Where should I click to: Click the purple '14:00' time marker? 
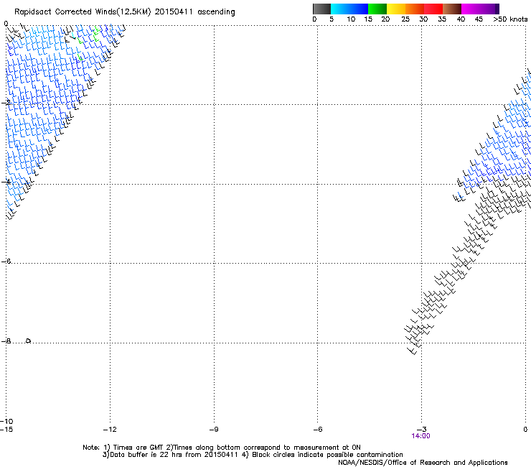420,436
